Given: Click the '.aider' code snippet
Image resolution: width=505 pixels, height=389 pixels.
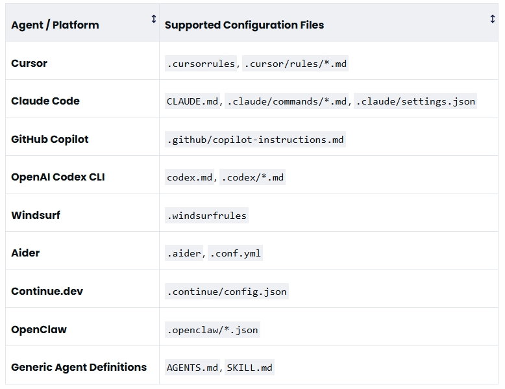Looking at the screenshot, I should point(184,253).
